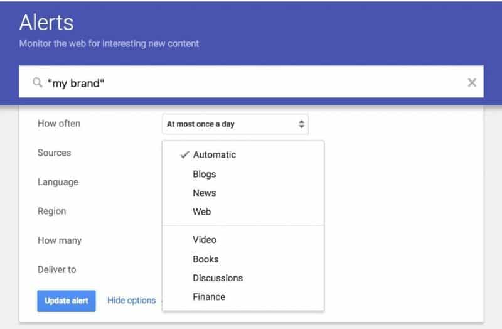Viewport: 502px width, 329px height.
Task: Click the checkmark beside Automatic
Action: click(x=184, y=154)
